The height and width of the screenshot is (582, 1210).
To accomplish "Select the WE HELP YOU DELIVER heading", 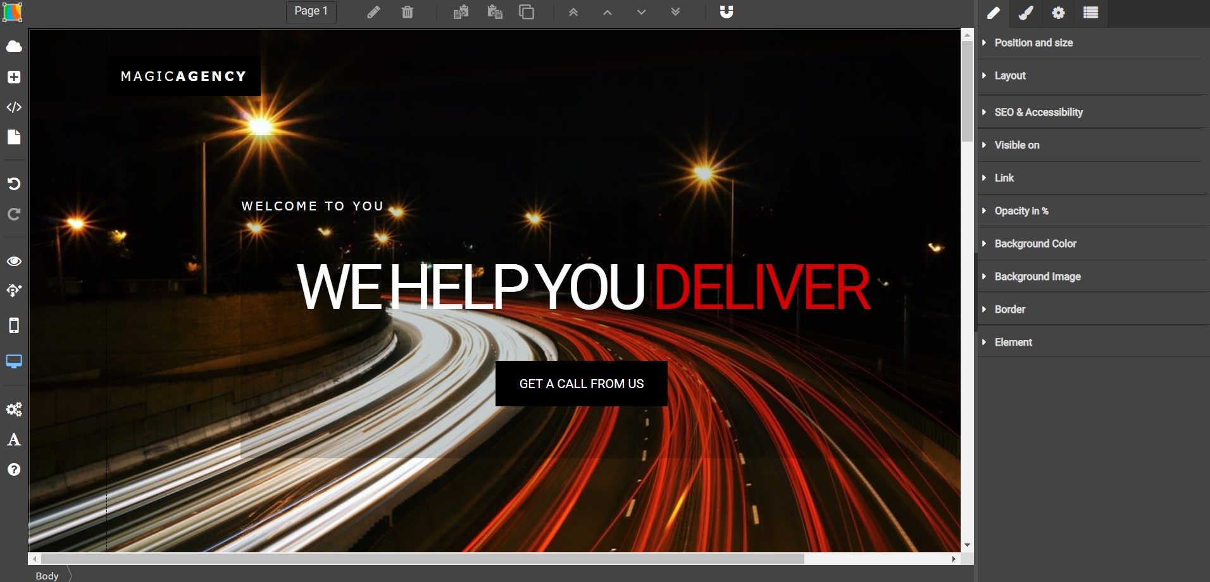I will (583, 287).
